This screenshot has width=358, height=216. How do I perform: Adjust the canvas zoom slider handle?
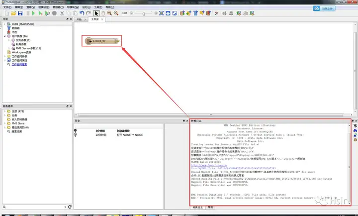pos(144,13)
